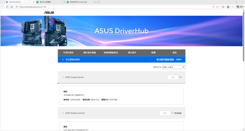Image resolution: width=245 pixels, height=131 pixels.
Task: Switch to the 關於這台電腦 tab
Action: click(90, 53)
